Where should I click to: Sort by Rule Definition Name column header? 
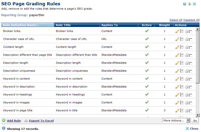click(x=20, y=25)
